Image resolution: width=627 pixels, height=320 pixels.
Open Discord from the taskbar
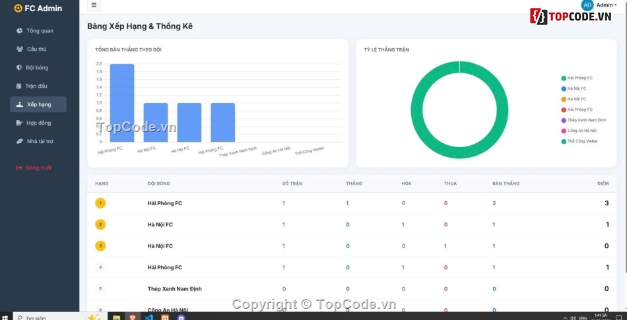(181, 318)
